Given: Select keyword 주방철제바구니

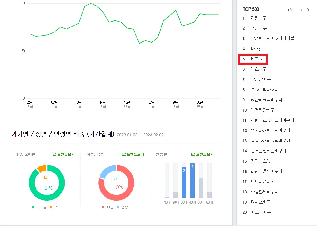Looking at the screenshot, I should [265, 192].
